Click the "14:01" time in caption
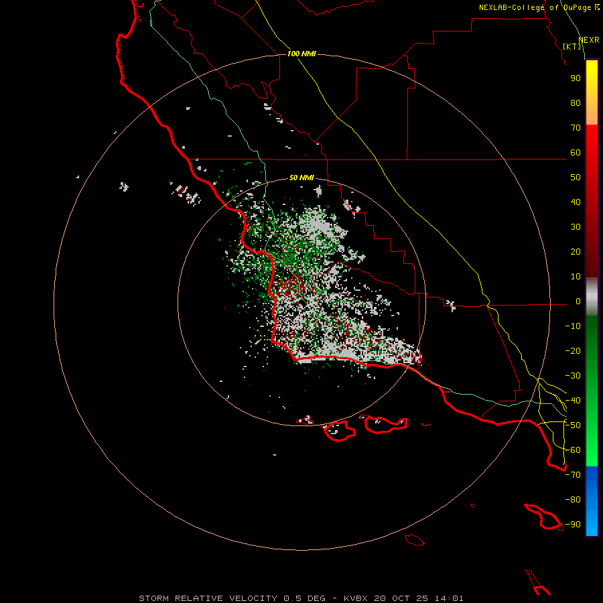603x603 pixels. pos(449,598)
